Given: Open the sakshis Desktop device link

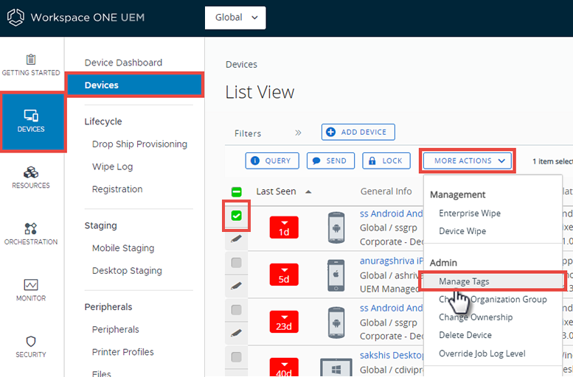Looking at the screenshot, I should (x=392, y=355).
